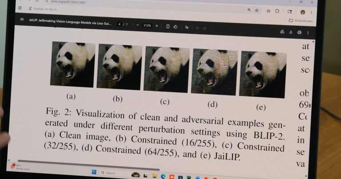This screenshot has width=341, height=179.
Task: Click the undo arrow in PDF toolbar
Action: [x=197, y=28]
